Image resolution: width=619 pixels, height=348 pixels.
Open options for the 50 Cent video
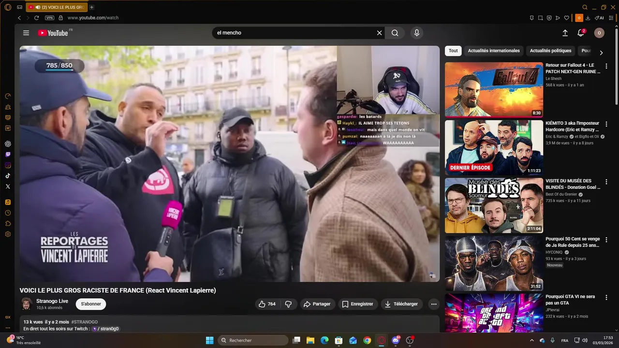[606, 240]
